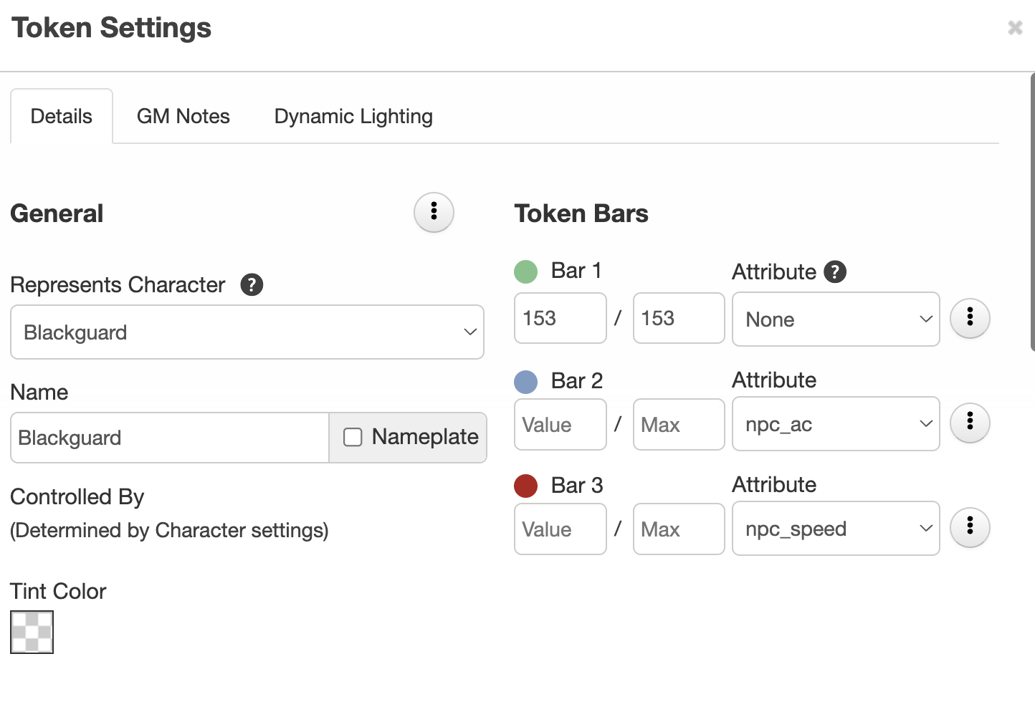Open General section three-dot options menu
This screenshot has height=712, width=1035.
pos(434,212)
